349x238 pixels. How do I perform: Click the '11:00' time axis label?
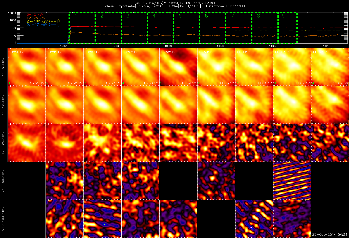[221, 46]
